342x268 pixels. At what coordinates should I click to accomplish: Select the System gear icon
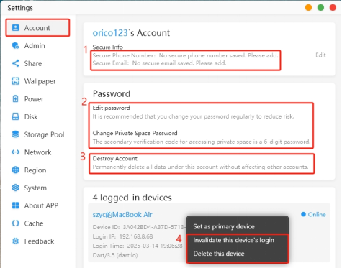point(15,188)
